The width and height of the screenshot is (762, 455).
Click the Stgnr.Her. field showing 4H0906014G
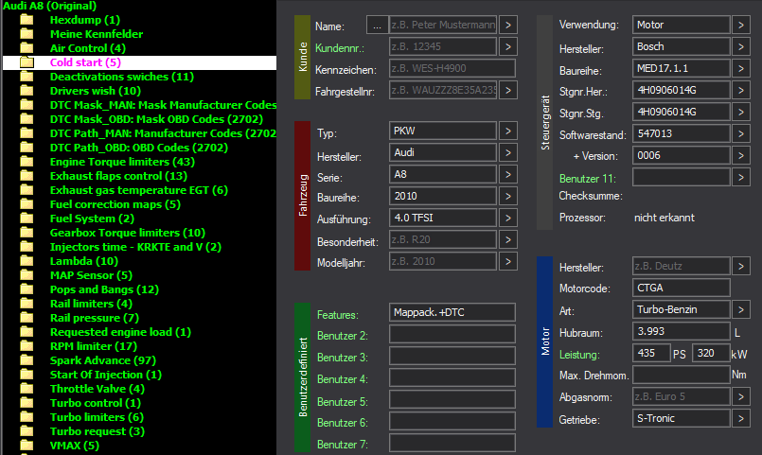coord(682,90)
